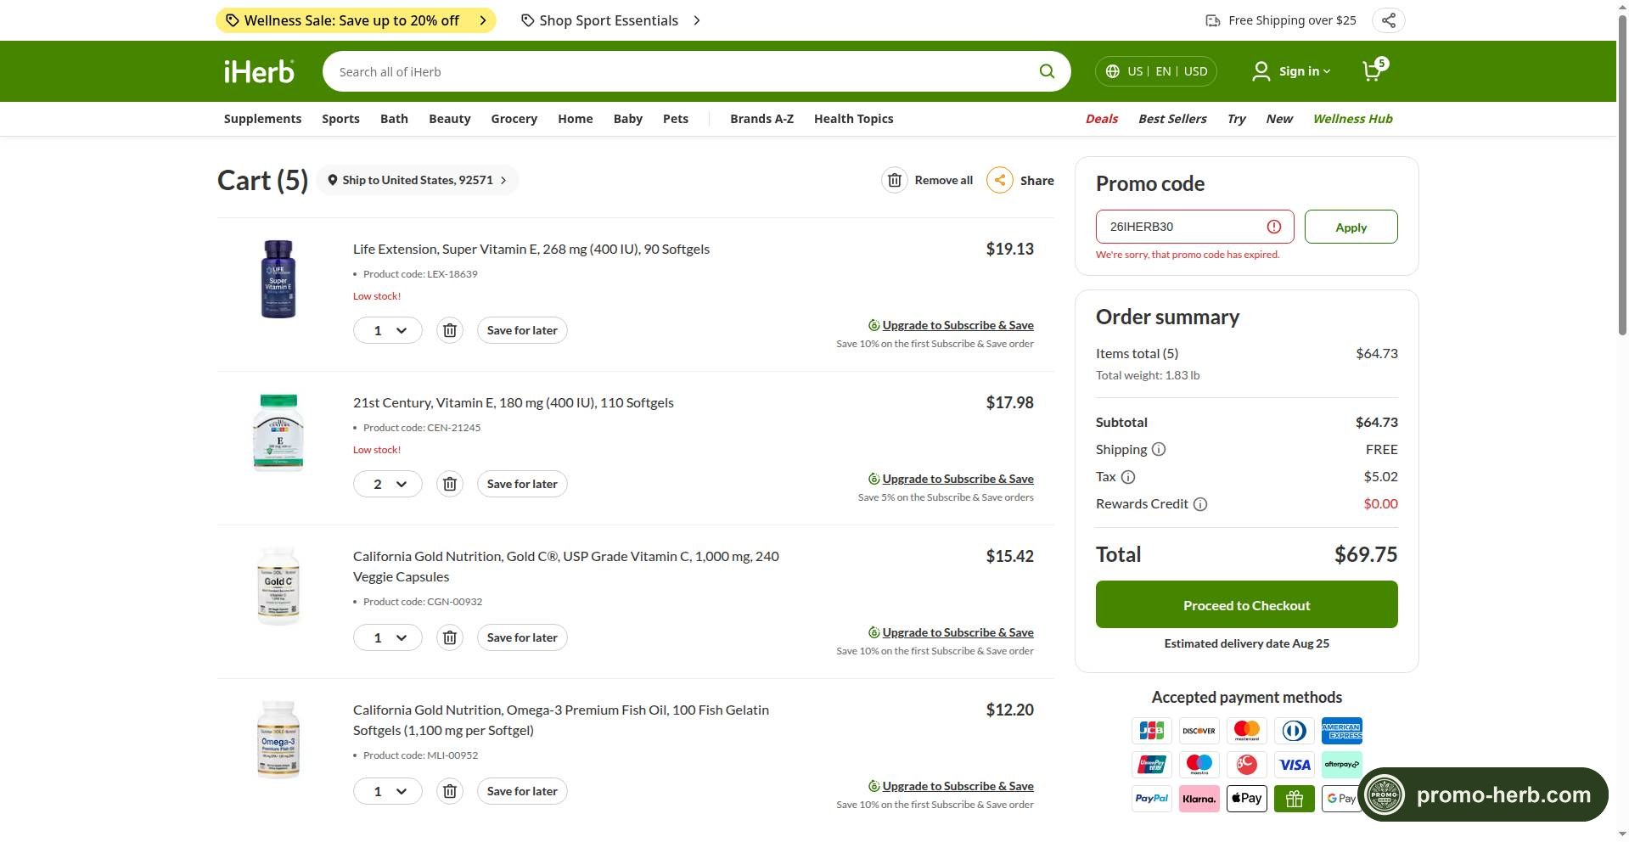This screenshot has width=1629, height=842.
Task: Delete Gold C Vitamin C item
Action: (x=450, y=637)
